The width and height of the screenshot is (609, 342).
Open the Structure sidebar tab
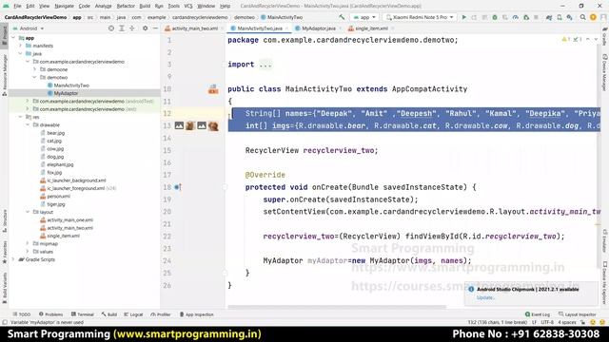(x=4, y=221)
